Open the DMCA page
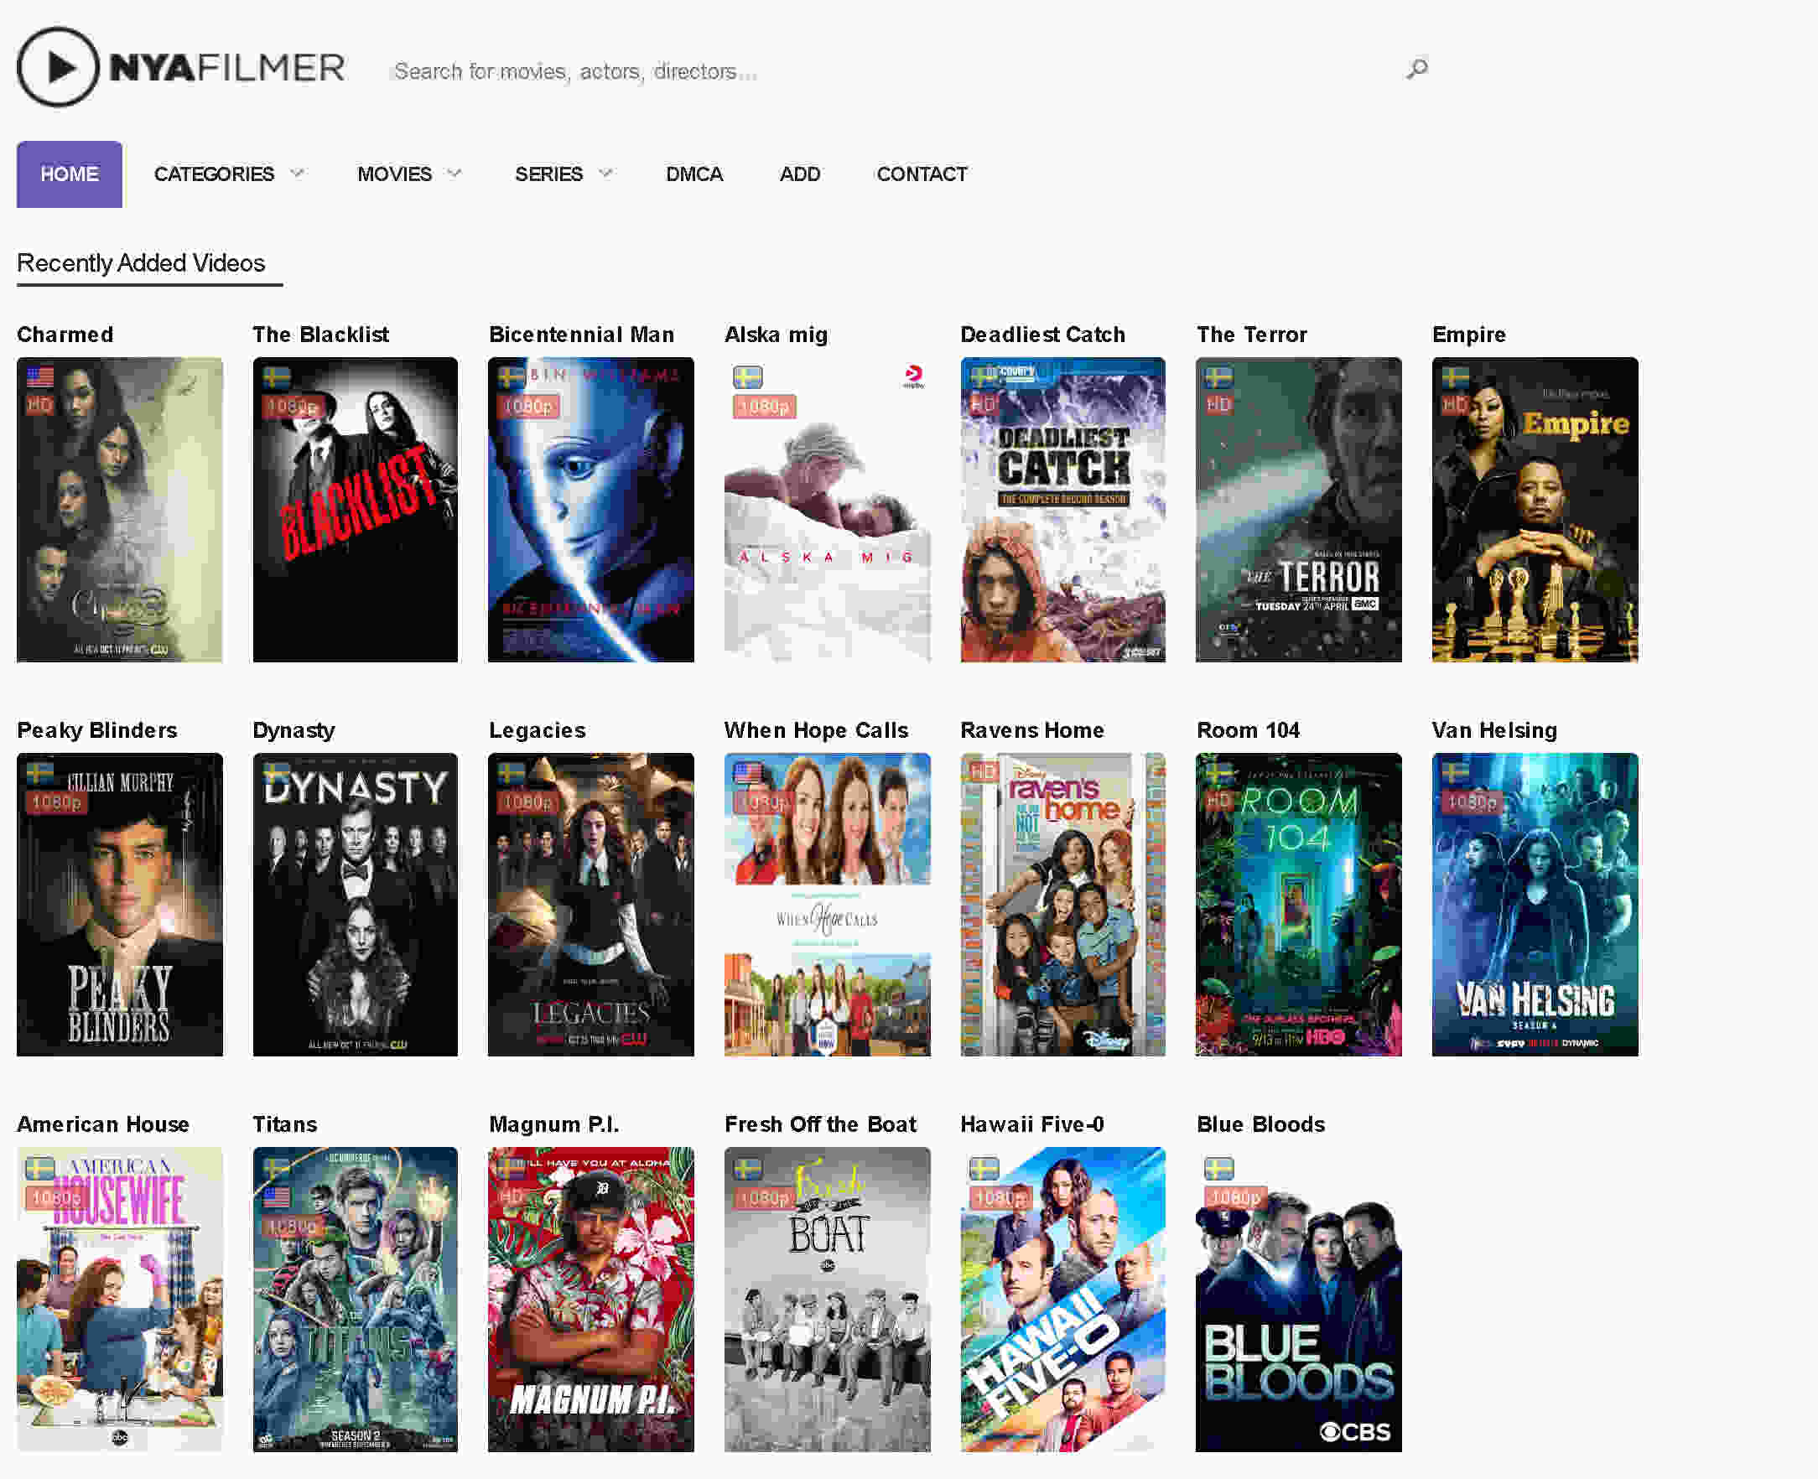Image resolution: width=1818 pixels, height=1479 pixels. [x=694, y=174]
